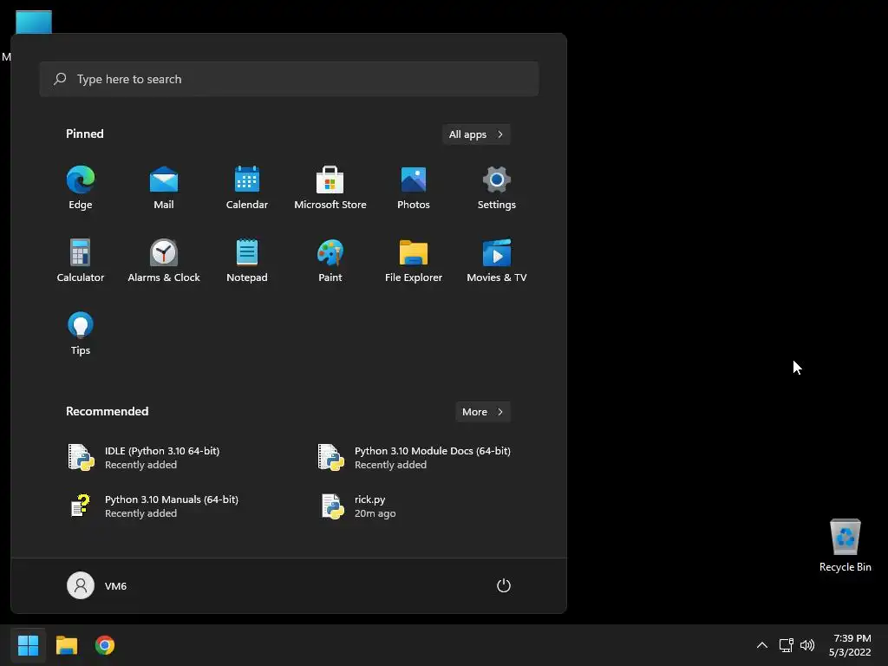The width and height of the screenshot is (888, 666).
Task: Launch Google Chrome from the taskbar
Action: (x=105, y=645)
